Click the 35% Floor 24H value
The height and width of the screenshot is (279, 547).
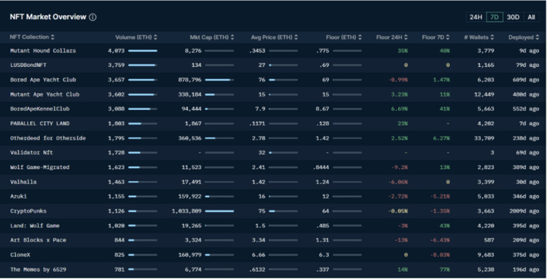coord(403,51)
